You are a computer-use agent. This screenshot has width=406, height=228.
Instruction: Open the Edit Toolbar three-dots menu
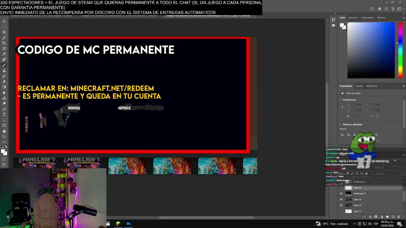(4, 142)
